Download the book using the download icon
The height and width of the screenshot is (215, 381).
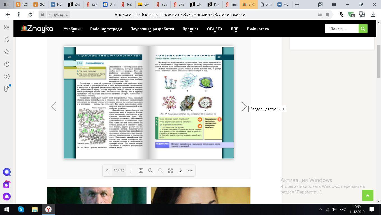180,171
